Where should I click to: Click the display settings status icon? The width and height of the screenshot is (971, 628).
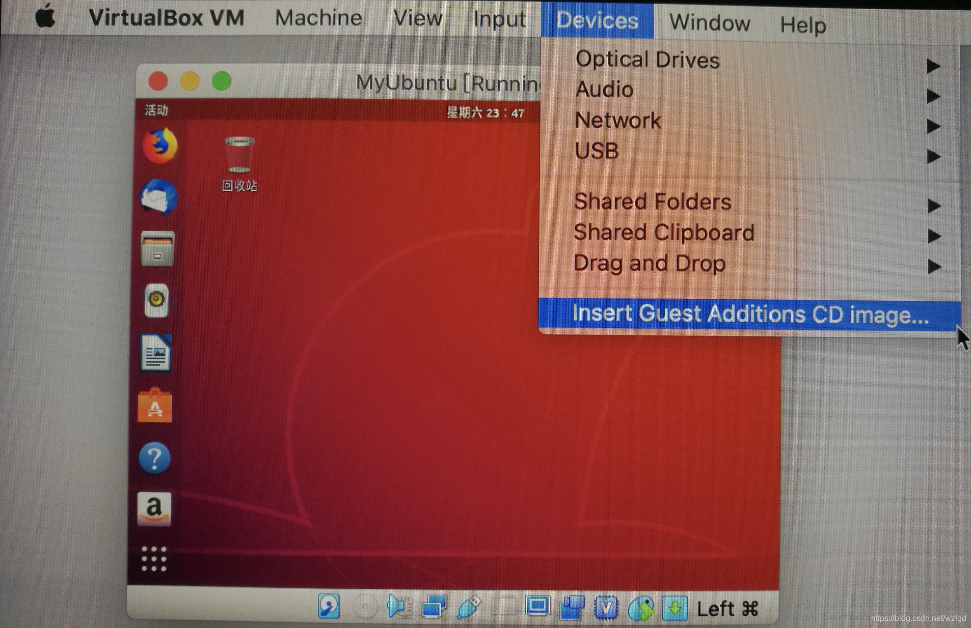(537, 606)
